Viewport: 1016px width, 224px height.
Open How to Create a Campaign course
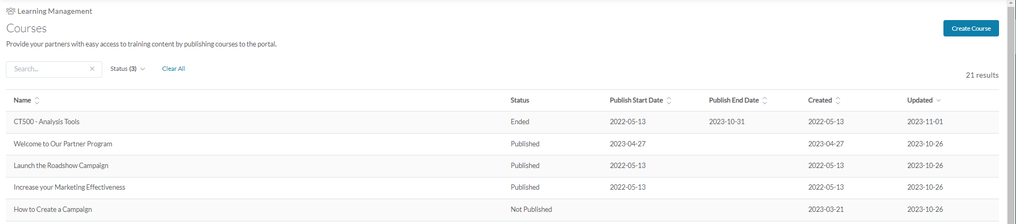(53, 210)
